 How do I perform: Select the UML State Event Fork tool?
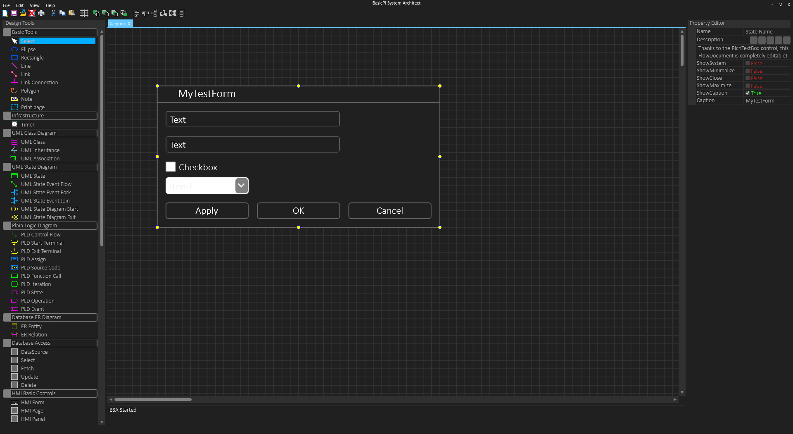click(46, 192)
